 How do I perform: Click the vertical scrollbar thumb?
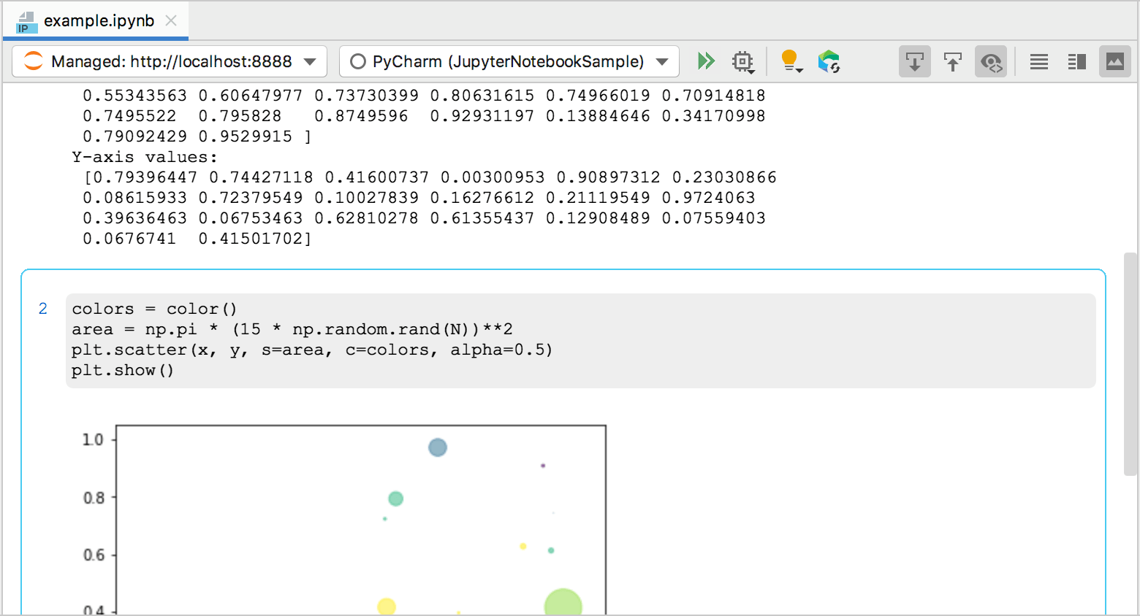tap(1130, 364)
